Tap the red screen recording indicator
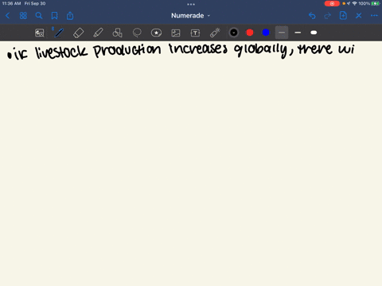 pyautogui.click(x=332, y=4)
